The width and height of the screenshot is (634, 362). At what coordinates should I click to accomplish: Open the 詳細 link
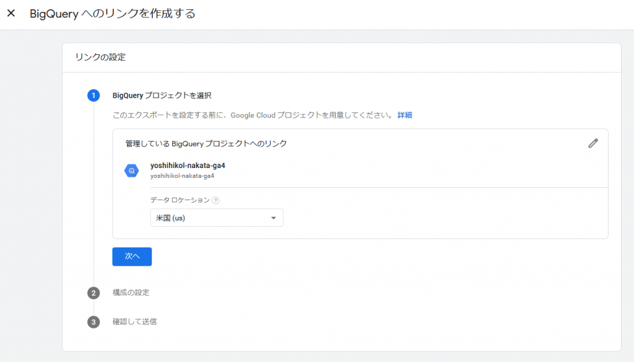tap(405, 115)
